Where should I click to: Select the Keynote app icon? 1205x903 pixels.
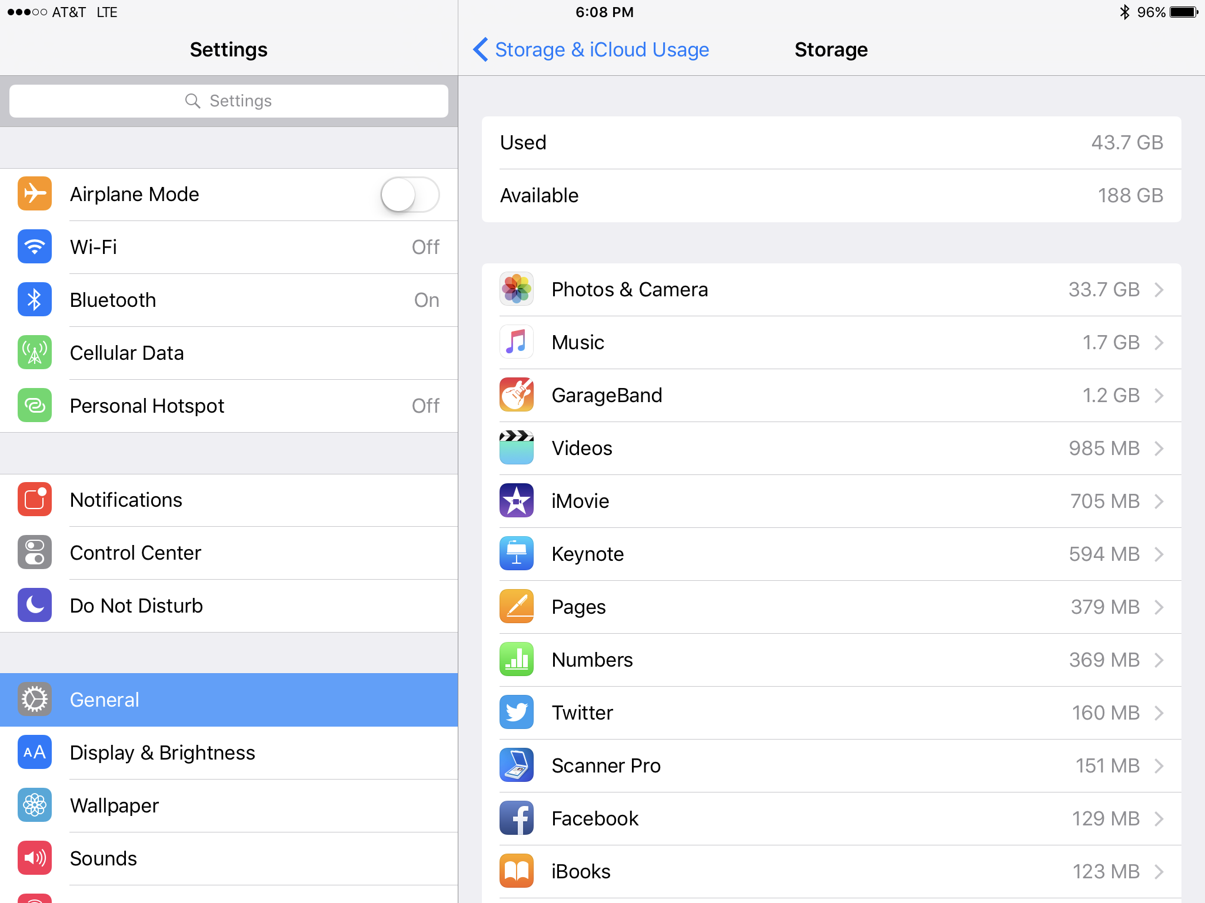[517, 554]
